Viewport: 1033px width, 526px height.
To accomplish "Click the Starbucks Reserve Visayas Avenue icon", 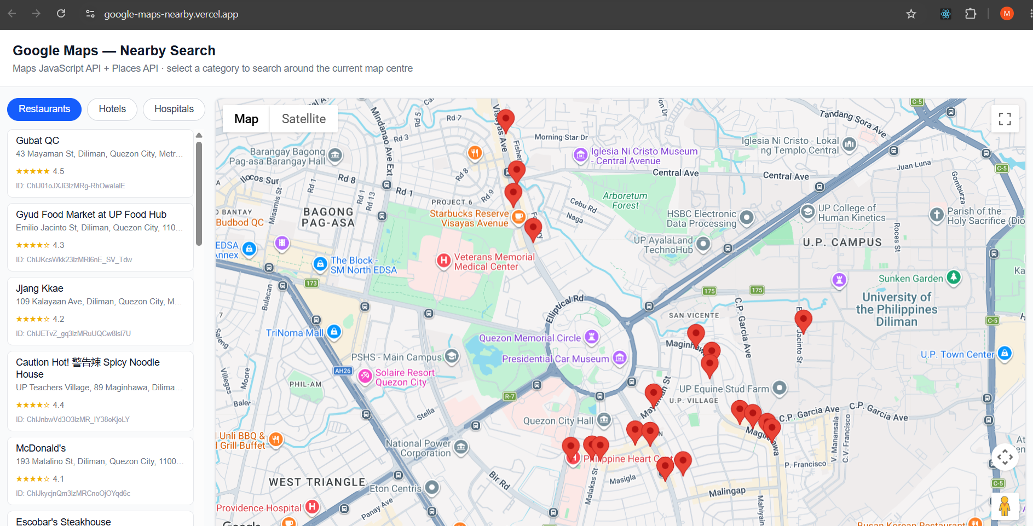I will click(x=518, y=217).
